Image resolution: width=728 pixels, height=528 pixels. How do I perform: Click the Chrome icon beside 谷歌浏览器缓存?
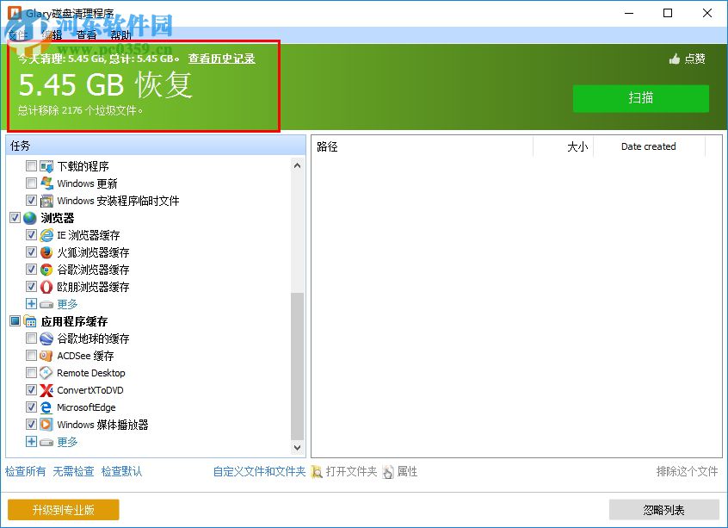[x=46, y=270]
